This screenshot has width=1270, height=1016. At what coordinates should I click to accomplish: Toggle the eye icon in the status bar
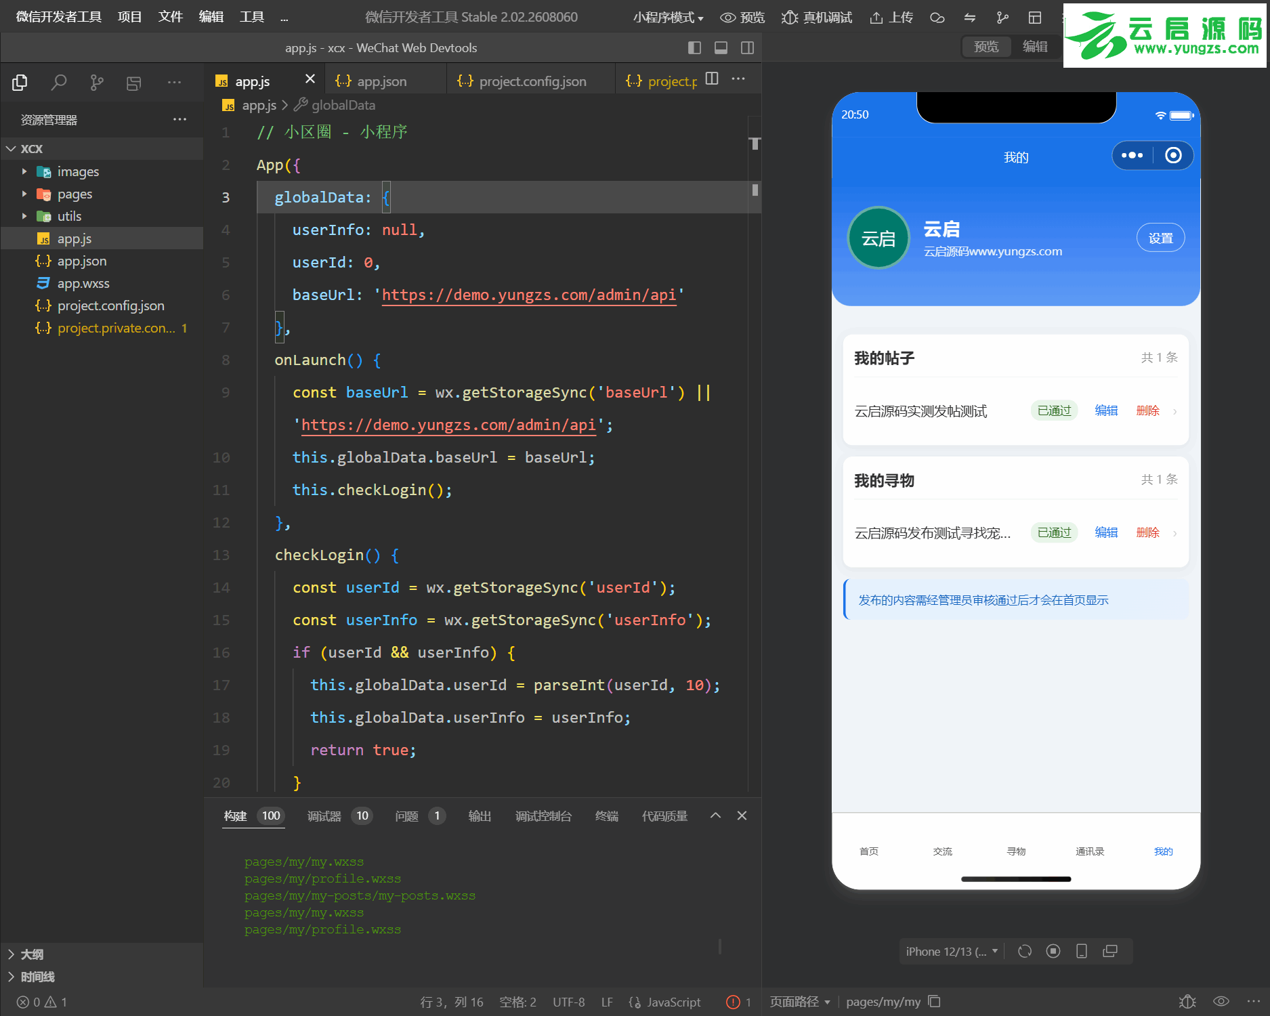pos(1221,1001)
